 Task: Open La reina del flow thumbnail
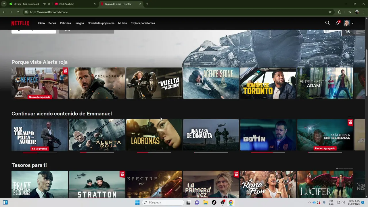pos(268,184)
